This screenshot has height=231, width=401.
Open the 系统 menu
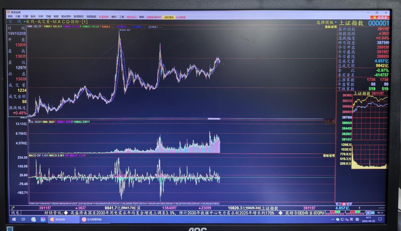[x=10, y=17]
